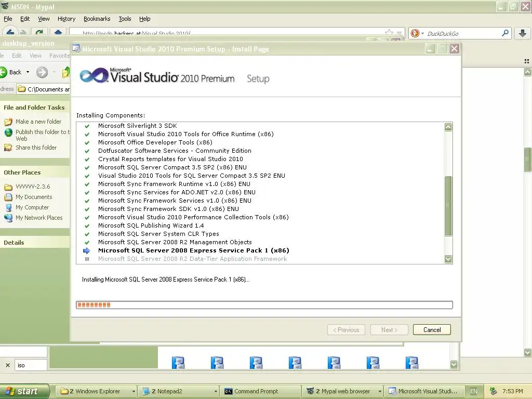Click scroll-up arrow of component list
Screen dimensions: 532x399
click(x=448, y=127)
